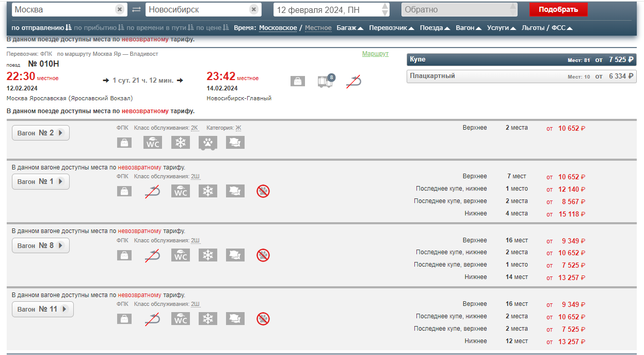Screen dimensions: 644x355
Task: Clear the Москва departure field with its X
Action: [x=120, y=10]
